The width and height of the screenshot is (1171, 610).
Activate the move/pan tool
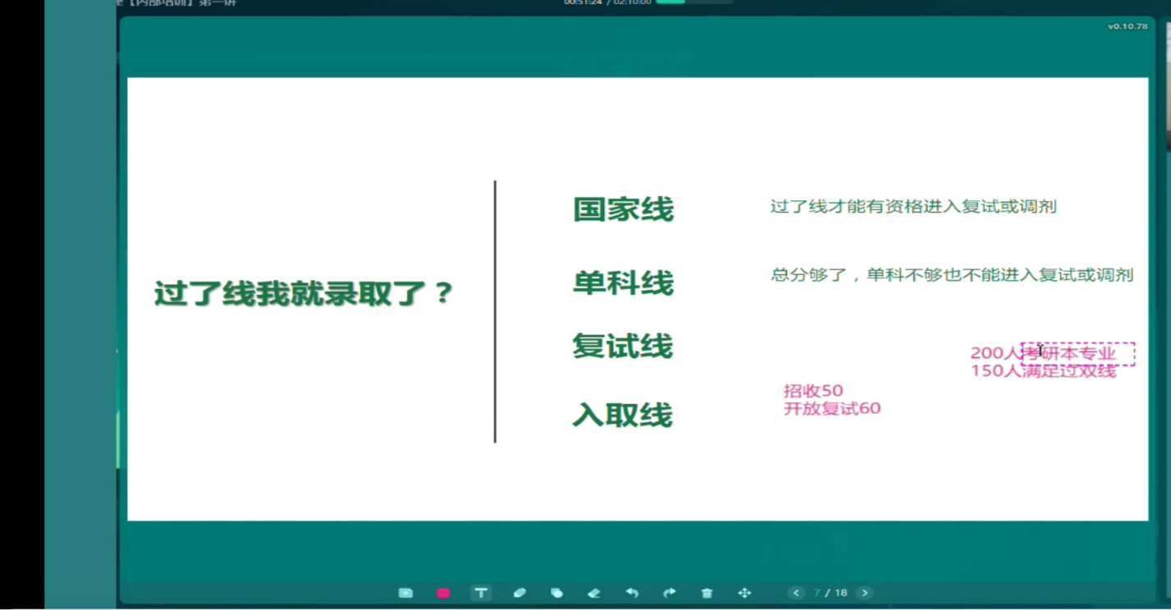coord(744,593)
